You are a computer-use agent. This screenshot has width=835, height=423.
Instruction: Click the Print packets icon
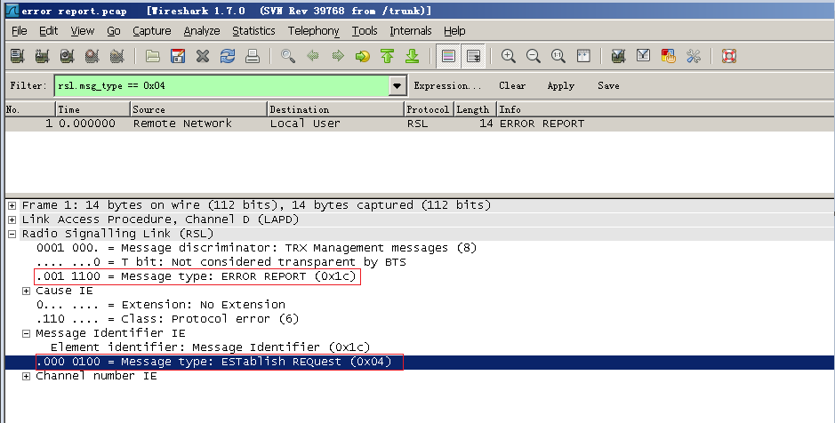(x=253, y=56)
